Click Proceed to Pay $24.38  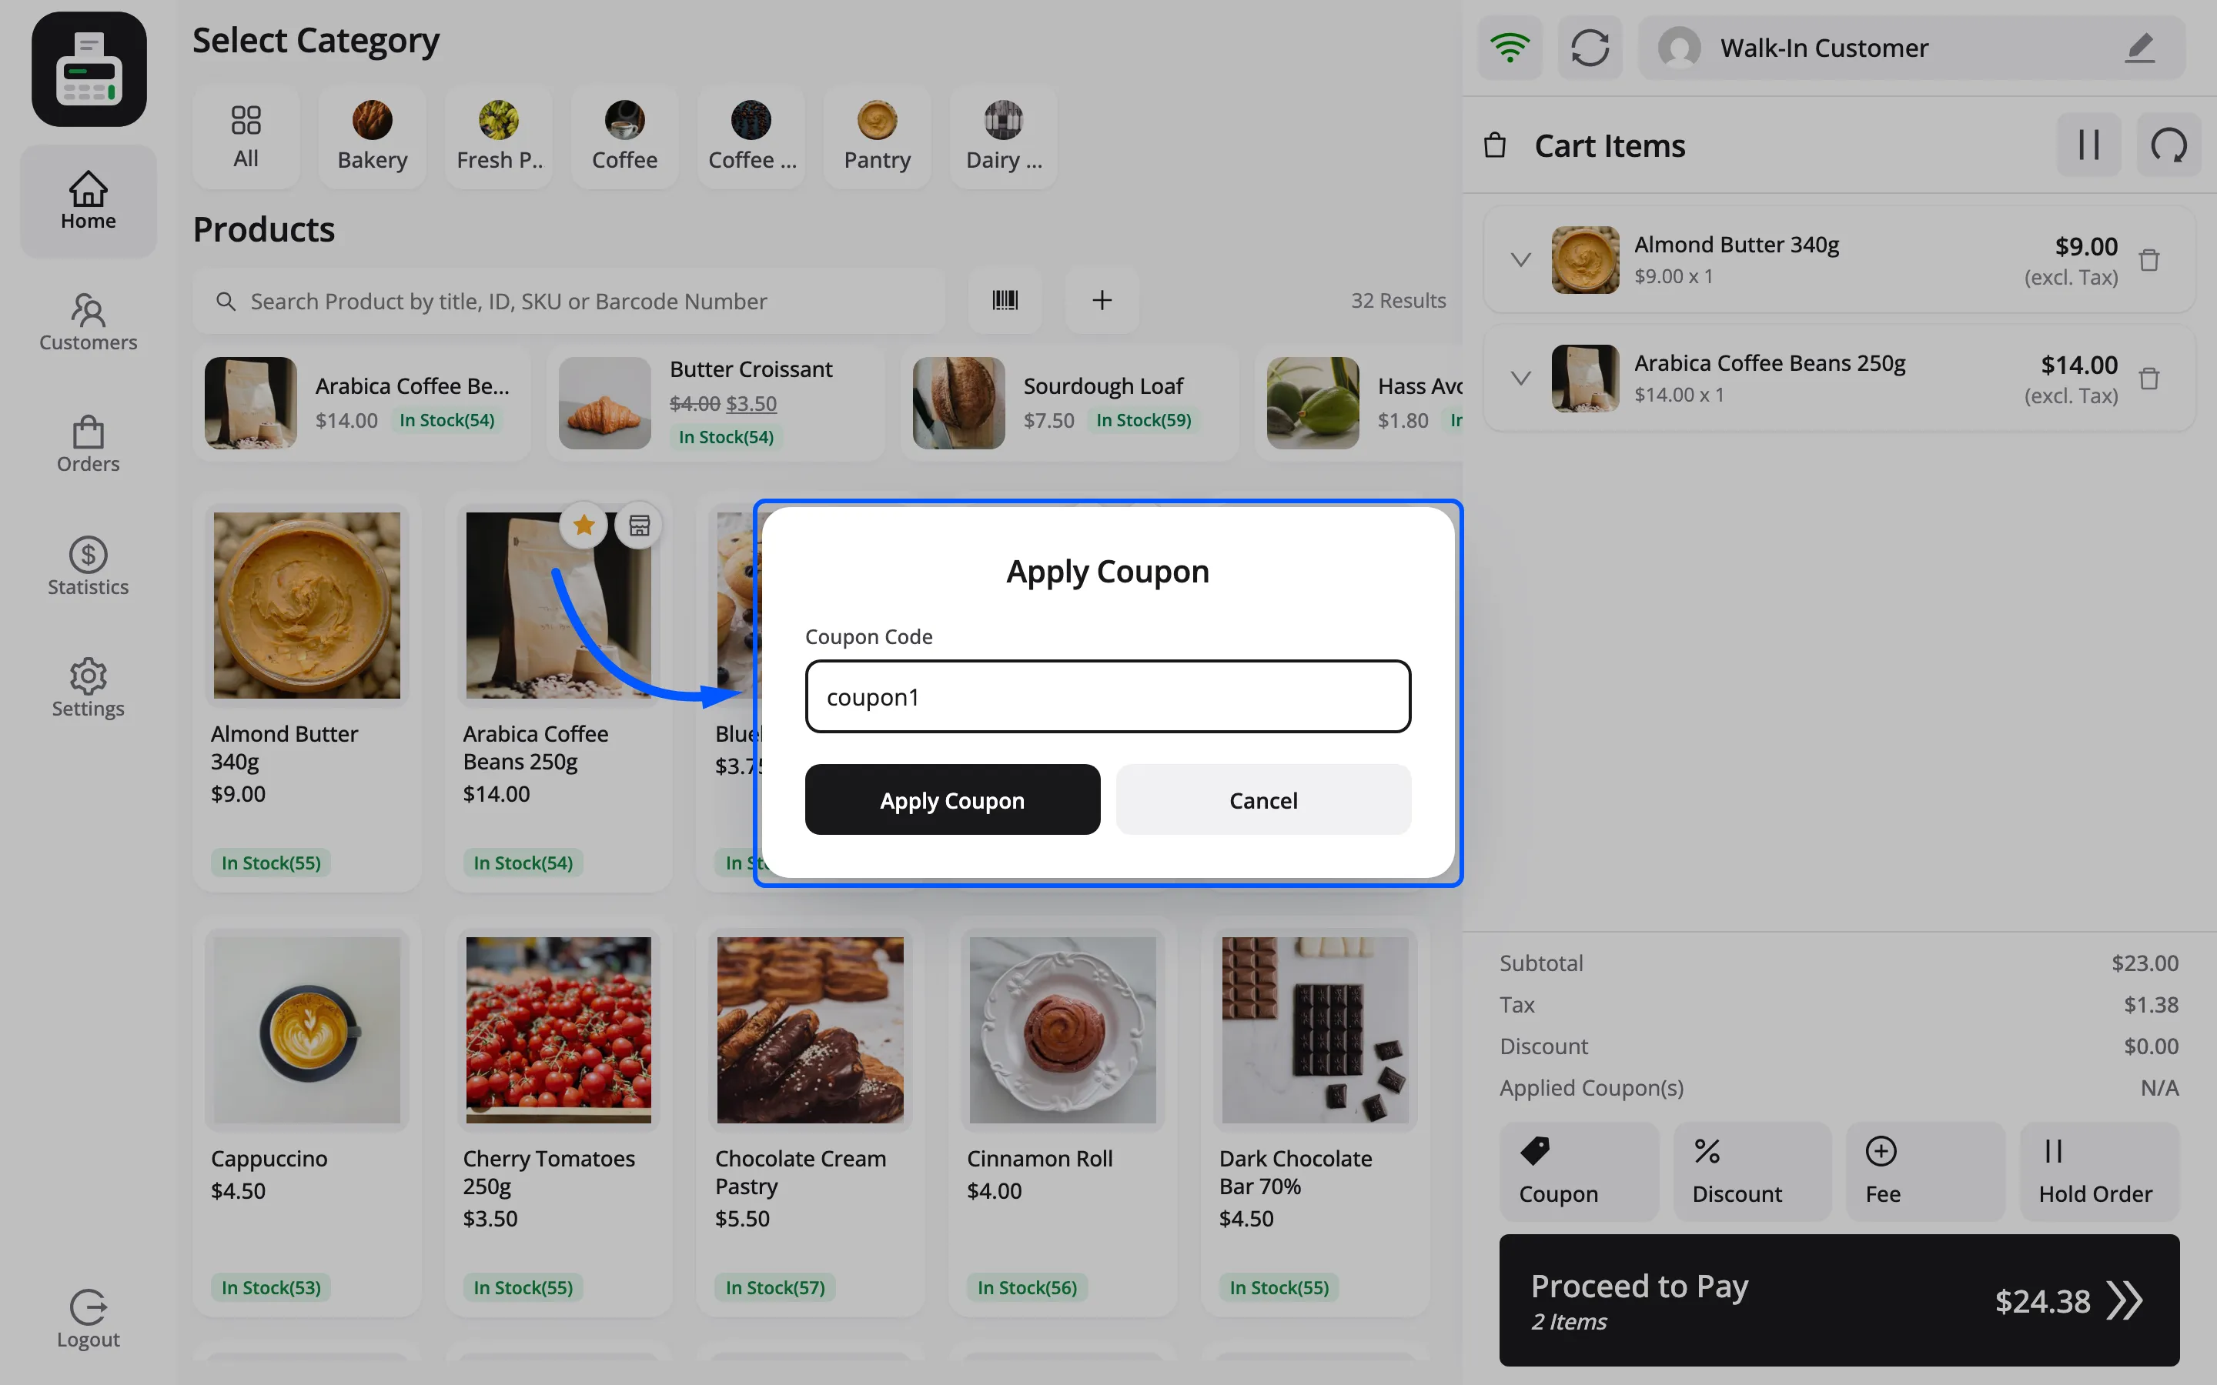1838,1300
